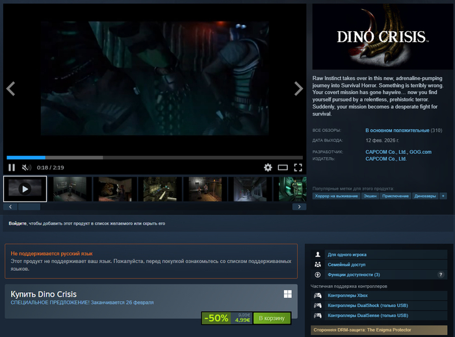Click the В корзину button
455x337 pixels.
(272, 318)
